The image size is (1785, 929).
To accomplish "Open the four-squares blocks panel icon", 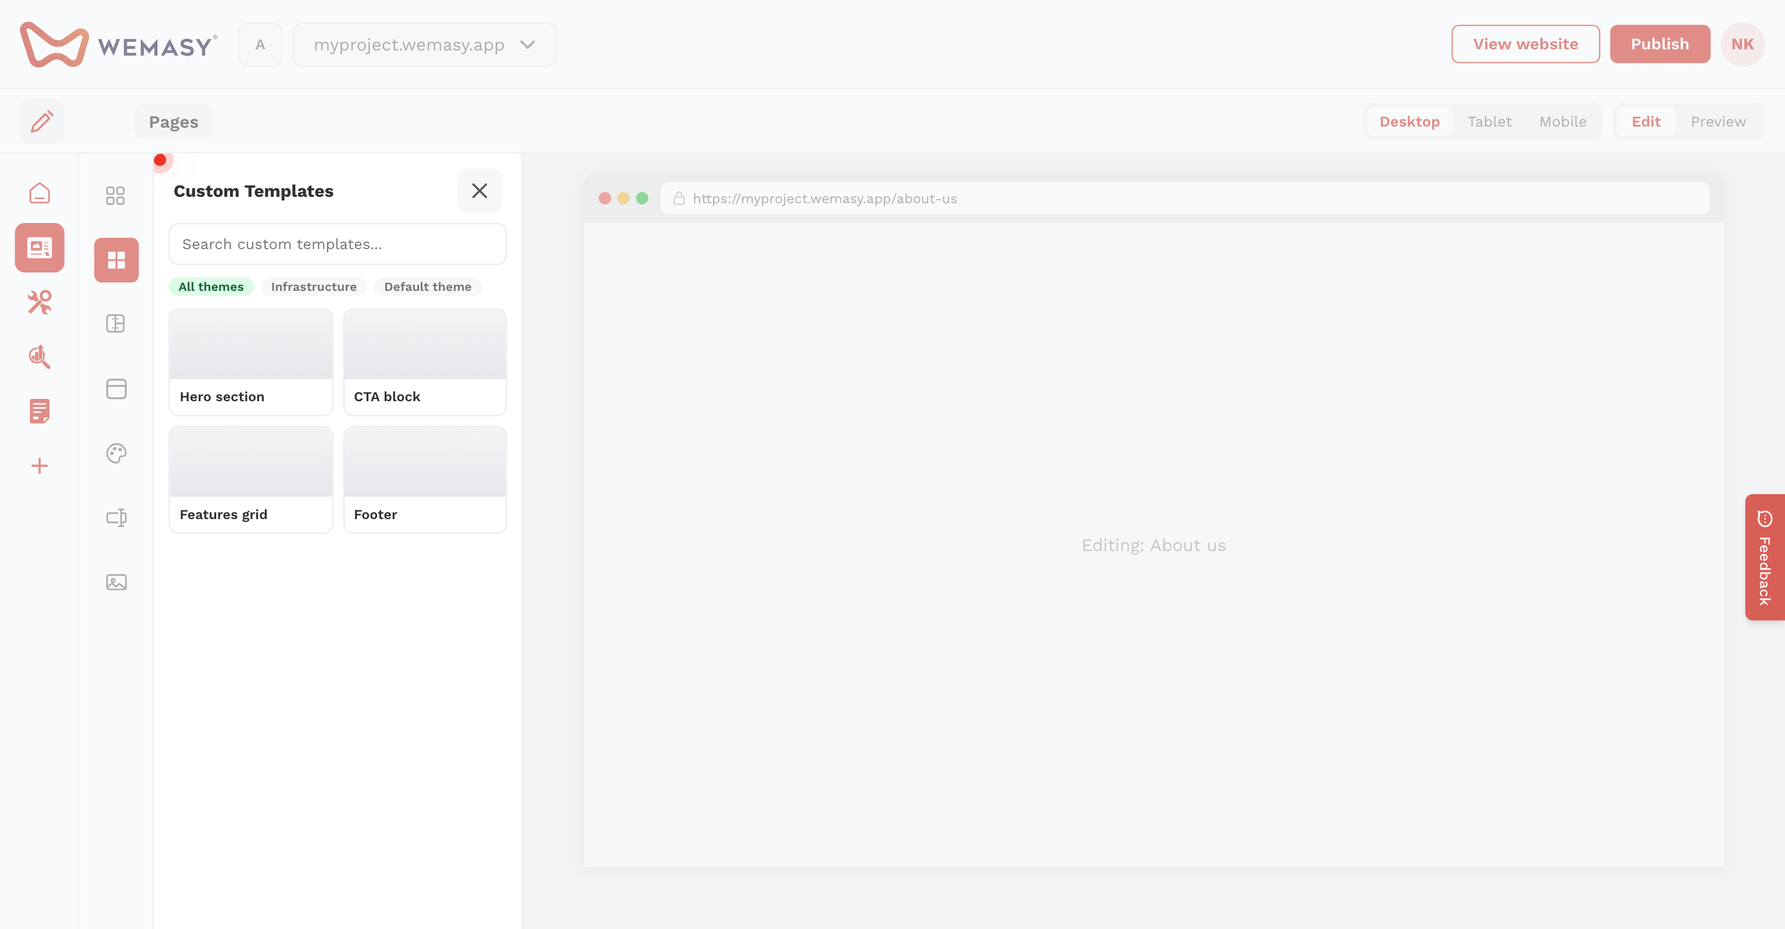I will (116, 196).
